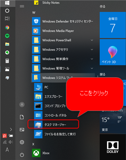Click the X letter index header

33,144
